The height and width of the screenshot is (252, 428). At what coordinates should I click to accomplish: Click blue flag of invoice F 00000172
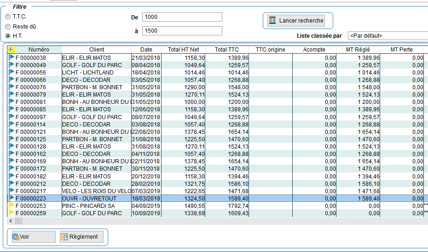click(x=12, y=168)
